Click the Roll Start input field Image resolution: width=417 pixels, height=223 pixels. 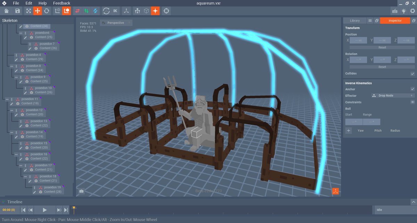354,122
